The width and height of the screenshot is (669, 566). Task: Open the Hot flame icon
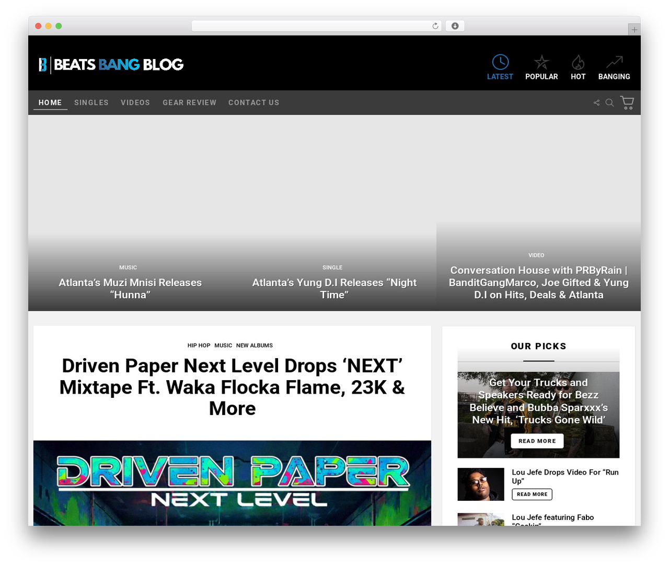coord(578,63)
